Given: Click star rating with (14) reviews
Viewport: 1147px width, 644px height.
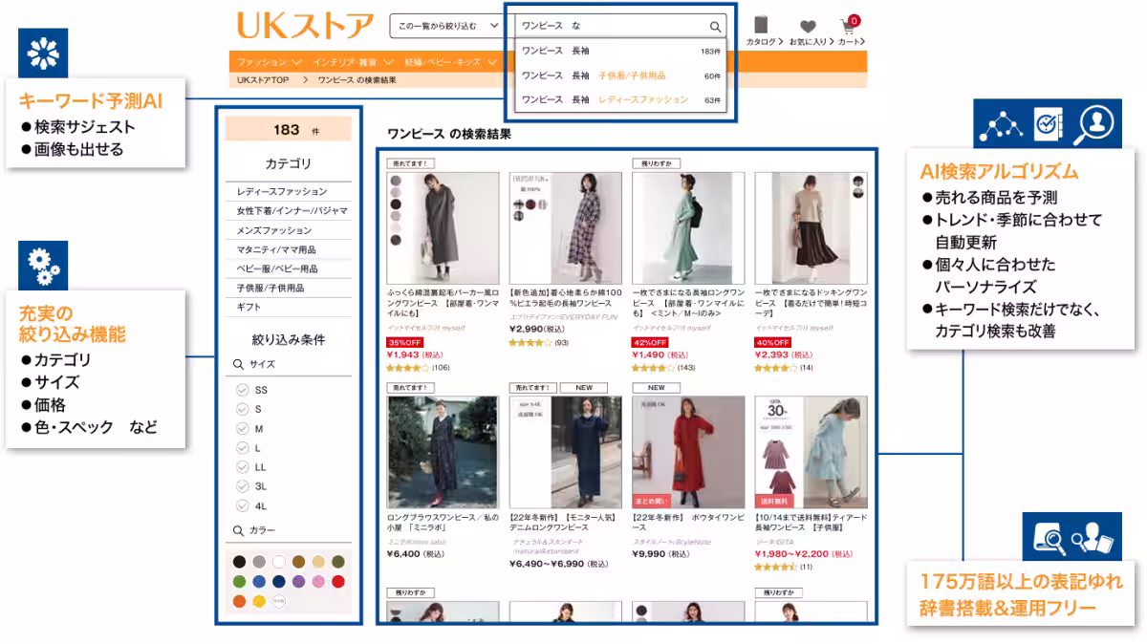Looking at the screenshot, I should pos(775,368).
